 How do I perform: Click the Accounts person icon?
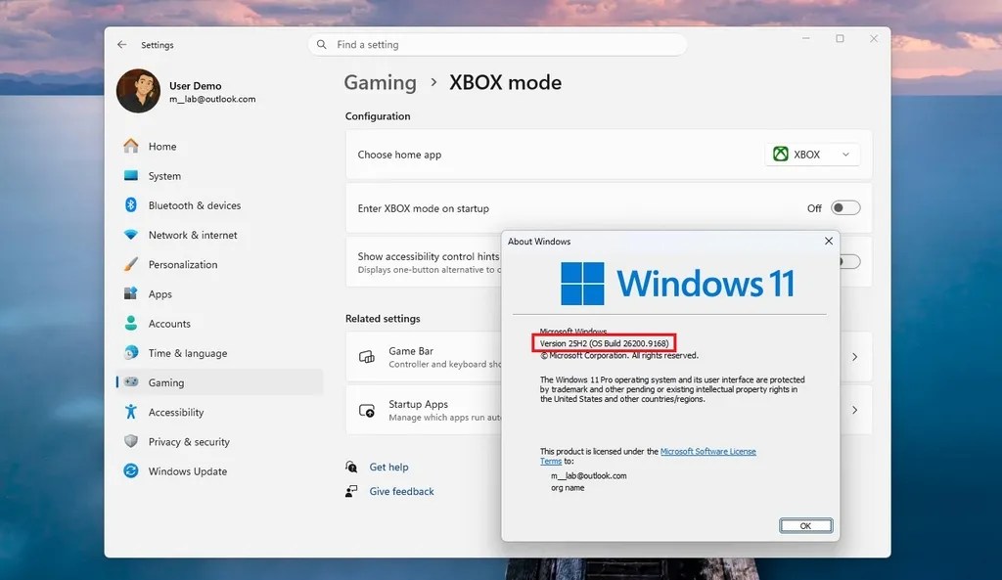pos(131,323)
